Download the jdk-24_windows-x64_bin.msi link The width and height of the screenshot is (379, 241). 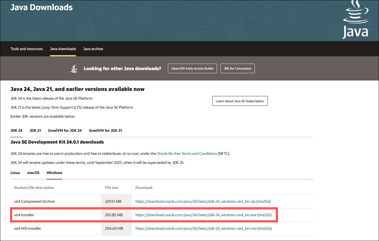[x=196, y=229]
